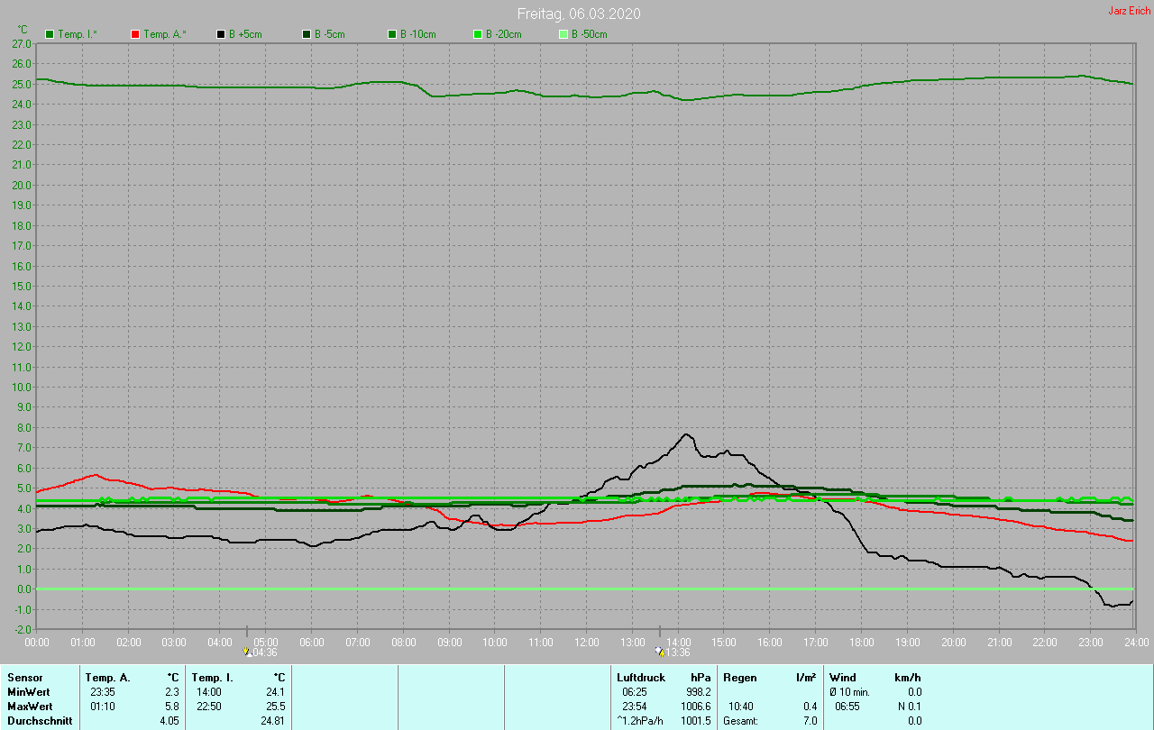Click the red Temp. A. legend square

click(135, 34)
